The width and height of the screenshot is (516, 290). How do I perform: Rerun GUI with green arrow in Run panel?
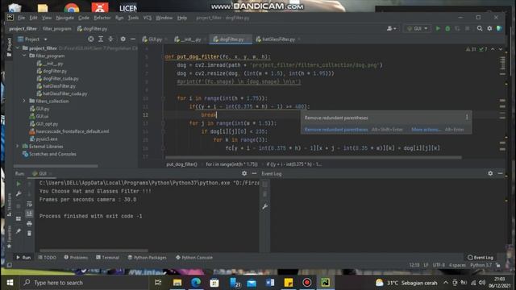(19, 184)
